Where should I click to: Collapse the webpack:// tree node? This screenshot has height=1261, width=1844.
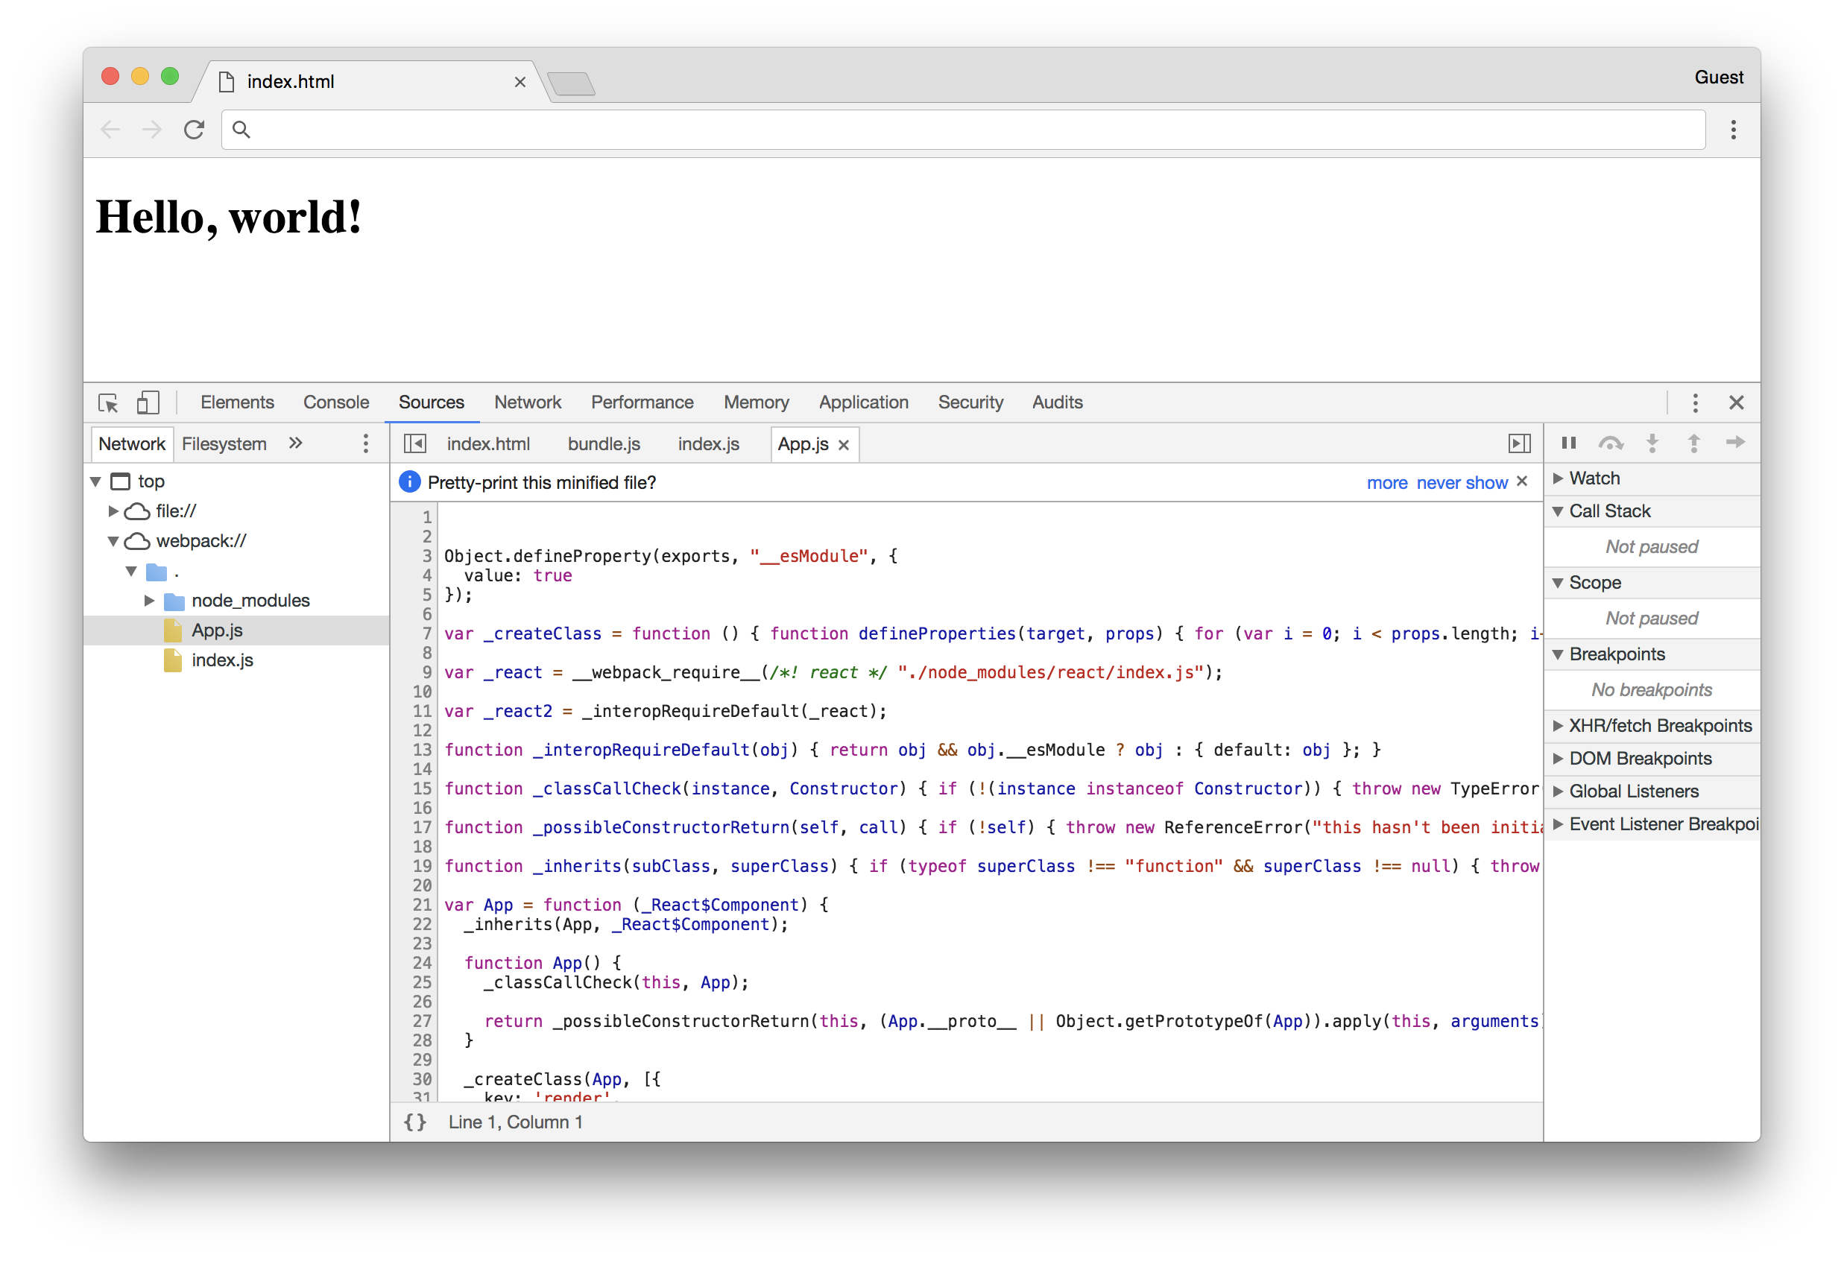pyautogui.click(x=113, y=541)
